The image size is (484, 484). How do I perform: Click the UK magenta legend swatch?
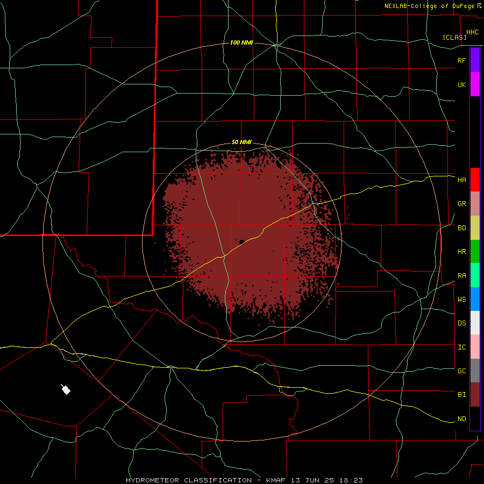tap(475, 84)
